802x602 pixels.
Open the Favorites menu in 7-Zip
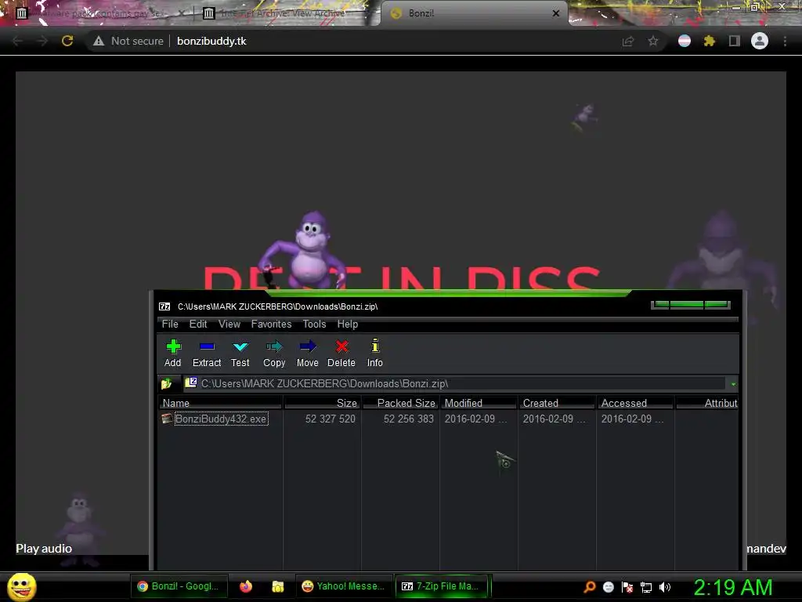click(271, 324)
